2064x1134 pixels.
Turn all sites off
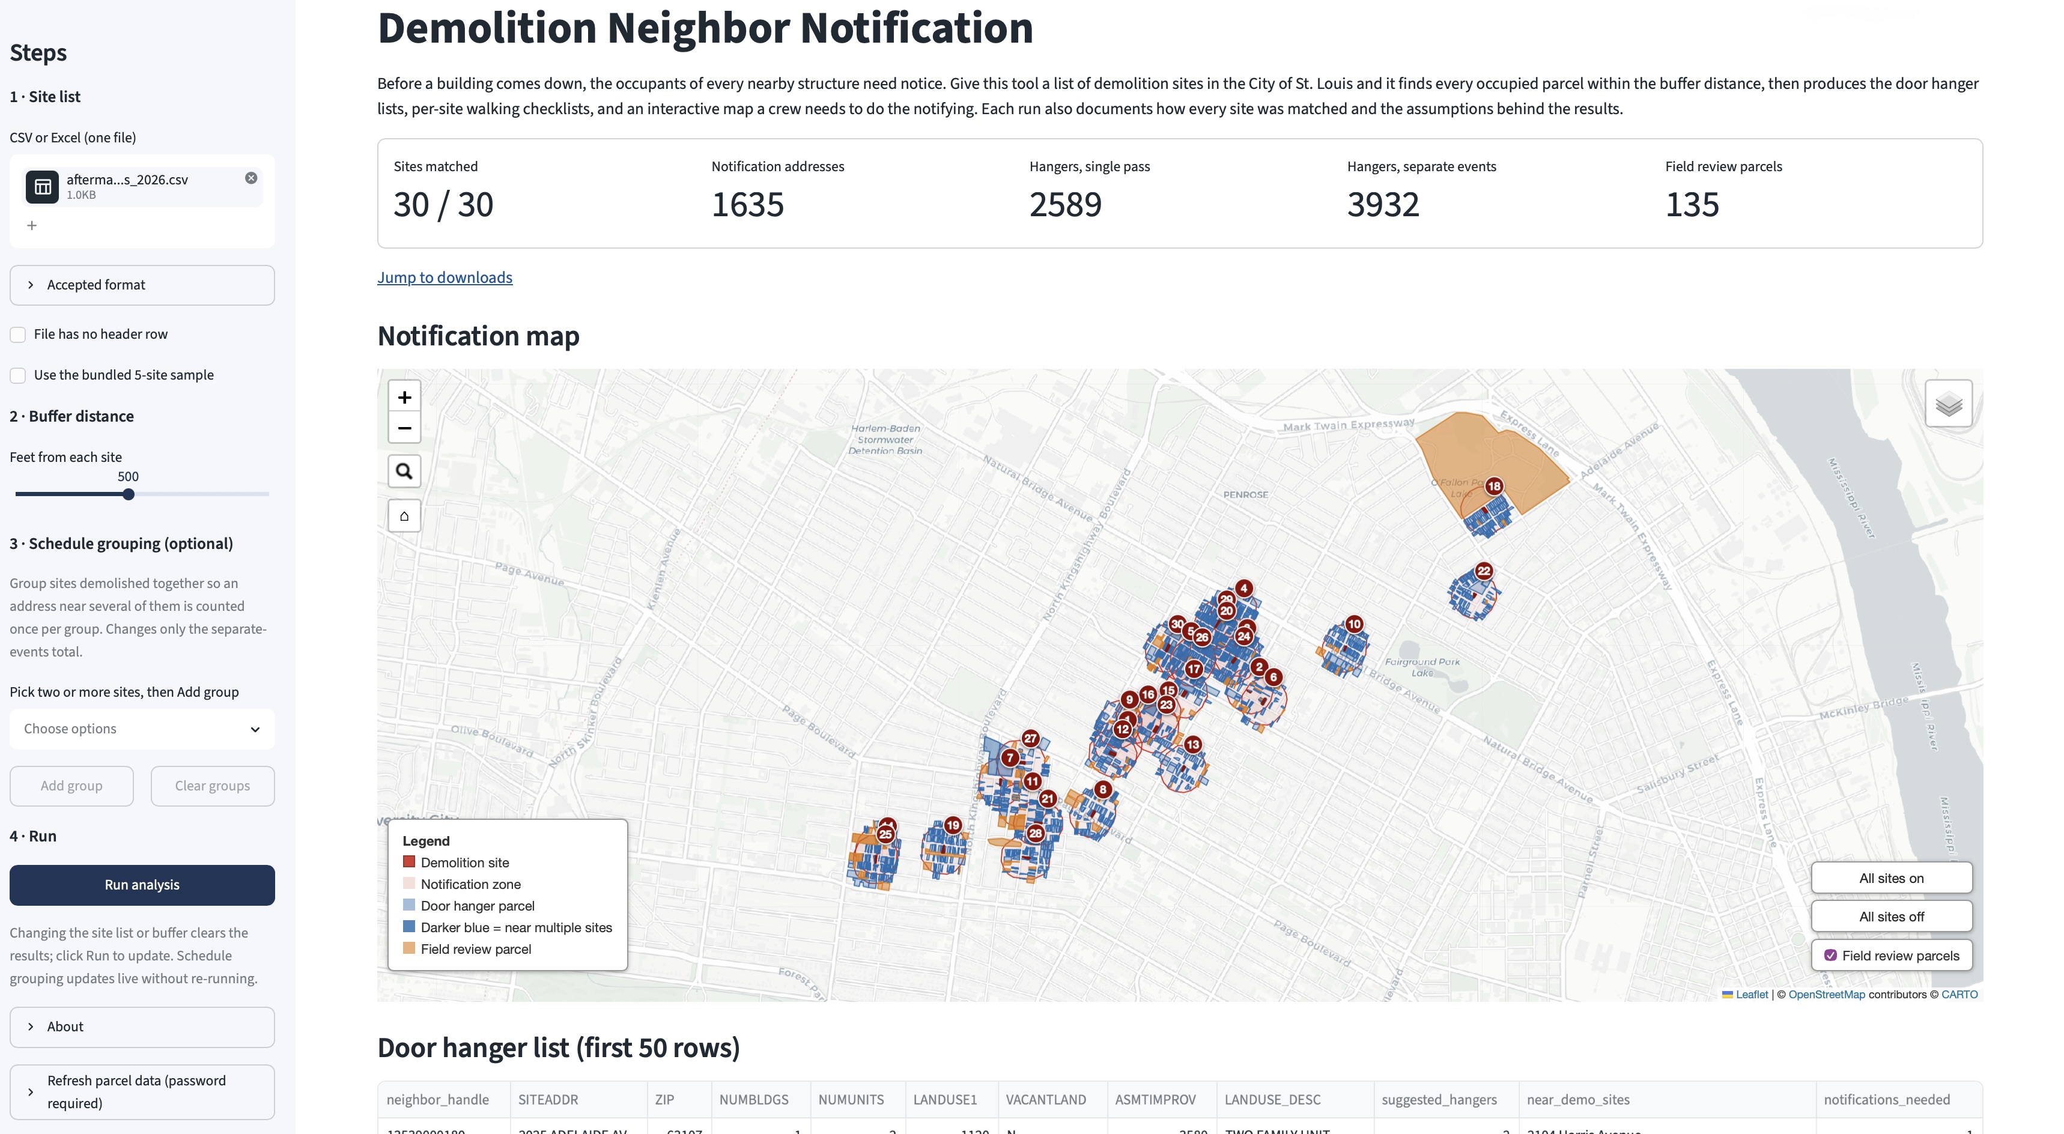(x=1891, y=916)
